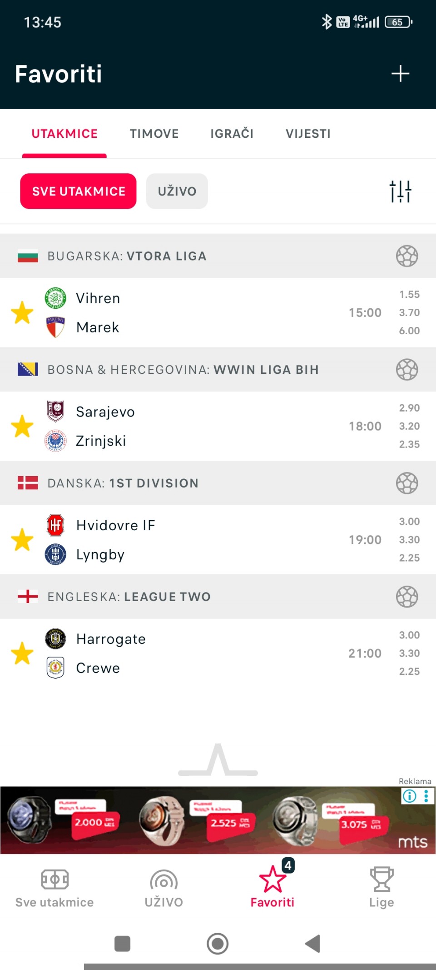Open the filter sliders icon
436x970 pixels.
[400, 191]
